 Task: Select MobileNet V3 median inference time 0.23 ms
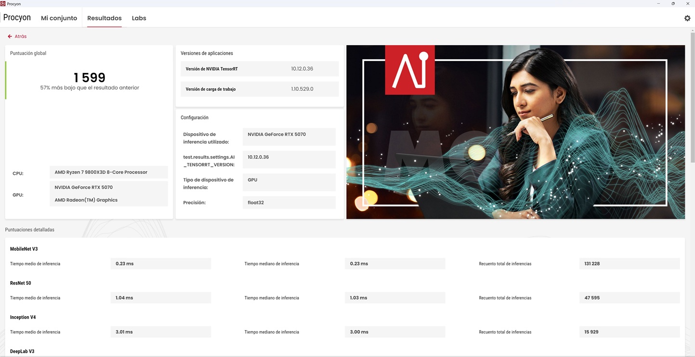tap(395, 264)
